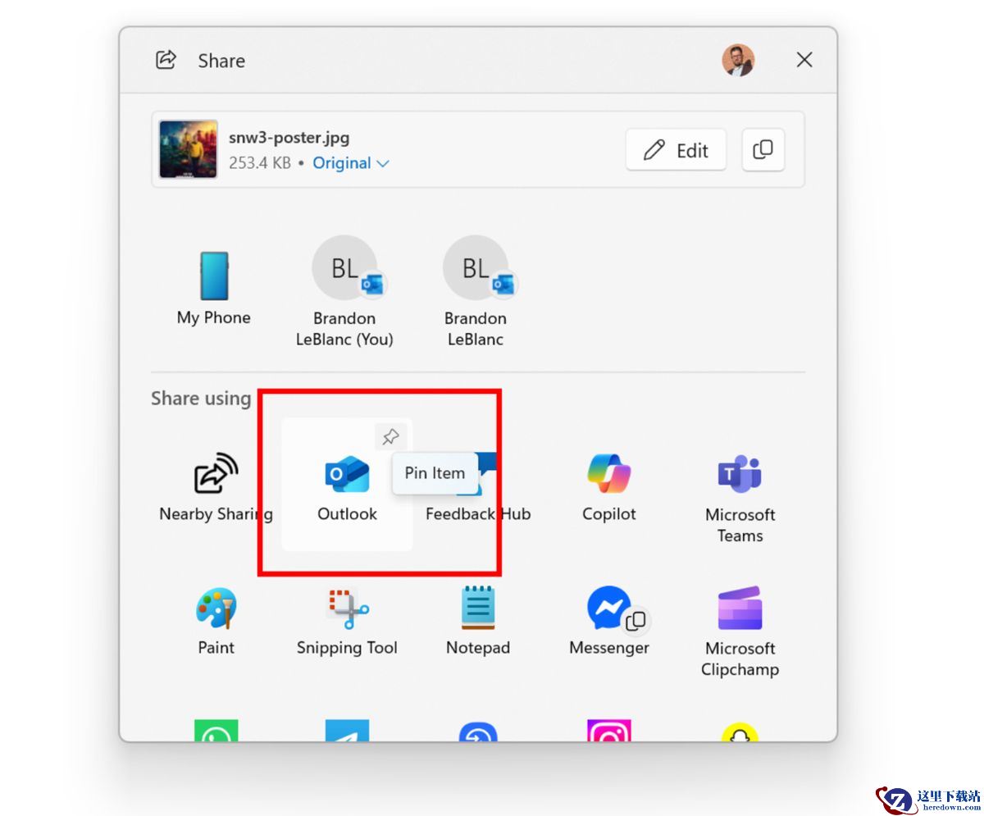Click the Share icon in title bar
984x816 pixels.
click(166, 60)
